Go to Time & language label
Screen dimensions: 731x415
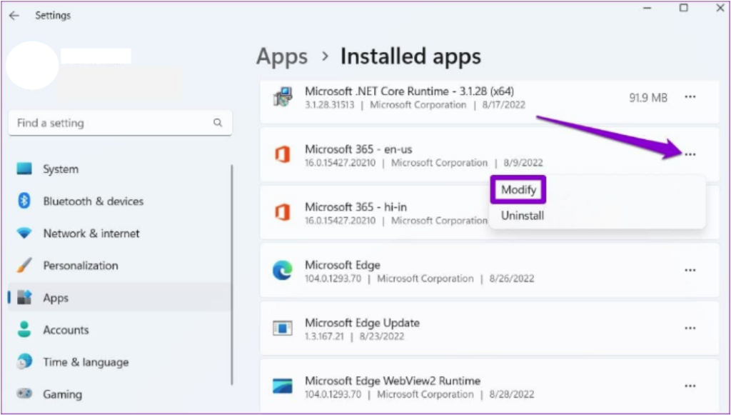(x=86, y=362)
